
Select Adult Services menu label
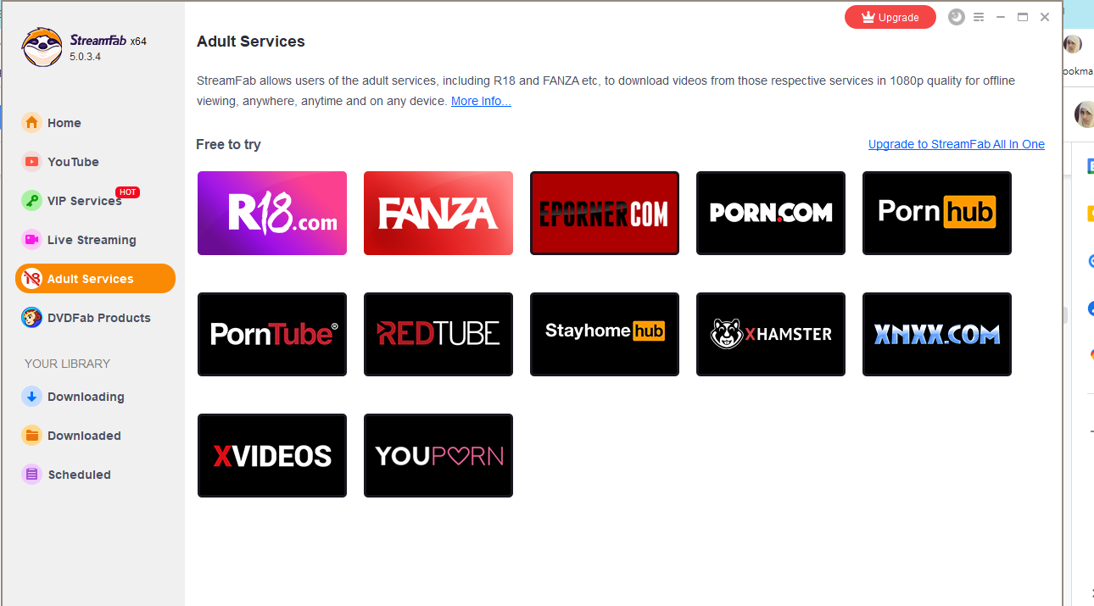tap(91, 279)
